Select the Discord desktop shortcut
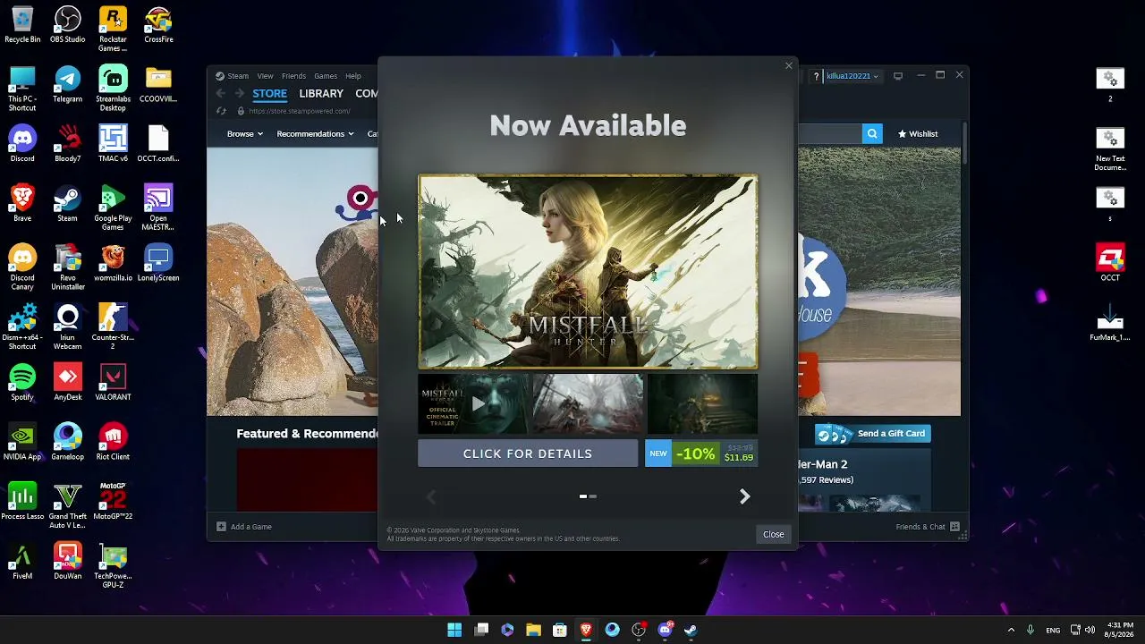This screenshot has height=644, width=1145. (22, 144)
